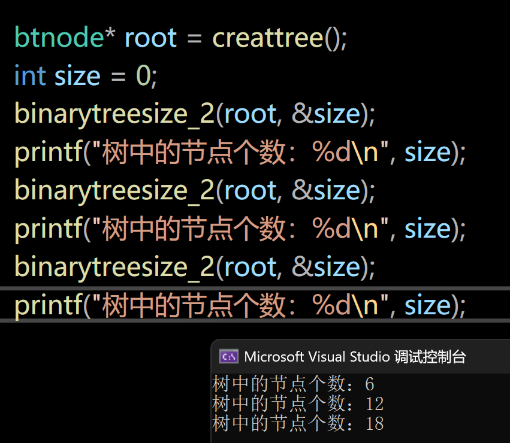Select the Microsoft Visual Studio 调试控制台 title tab

click(x=355, y=357)
